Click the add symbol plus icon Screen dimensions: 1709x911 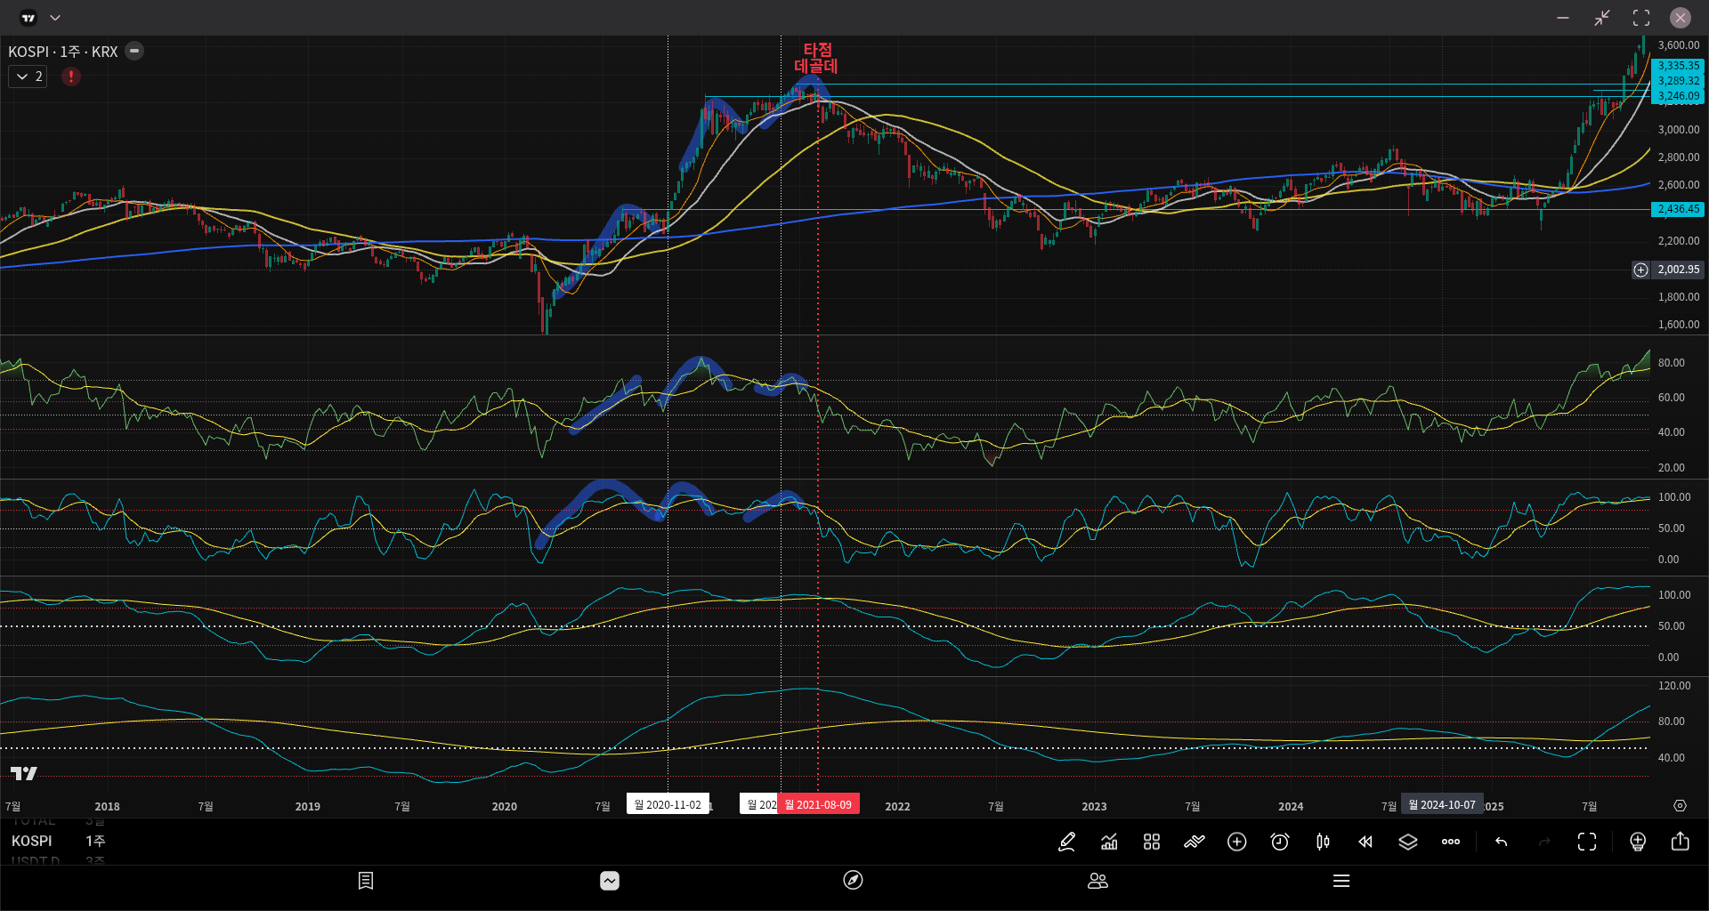(x=1237, y=842)
